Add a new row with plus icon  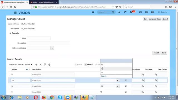36,64
